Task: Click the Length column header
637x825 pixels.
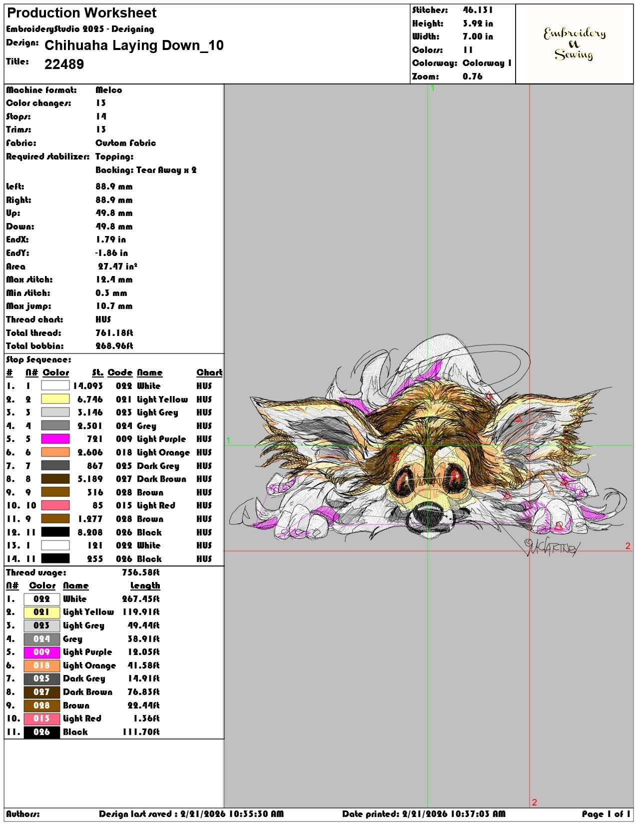Action: [x=145, y=586]
